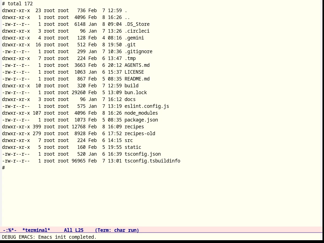Click the node_modules directory name
324x243 pixels.
(141, 113)
